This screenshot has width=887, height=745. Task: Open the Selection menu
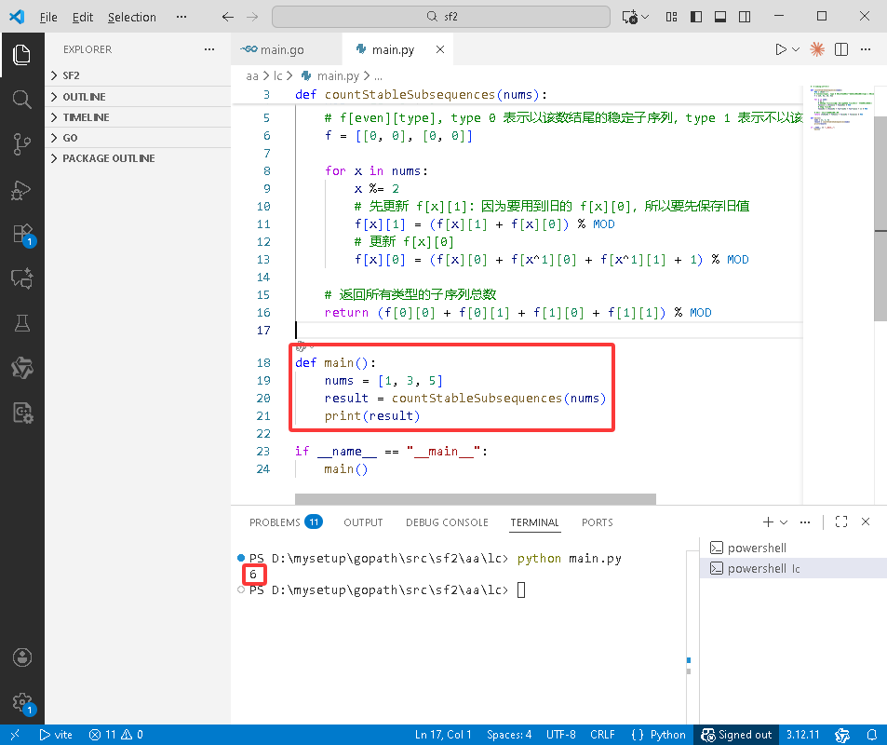[x=132, y=17]
